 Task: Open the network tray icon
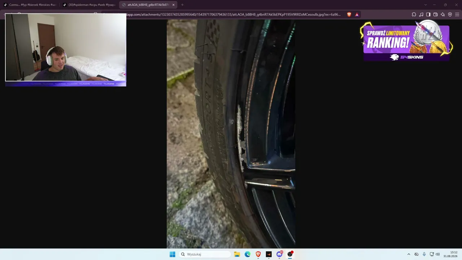tap(432, 254)
